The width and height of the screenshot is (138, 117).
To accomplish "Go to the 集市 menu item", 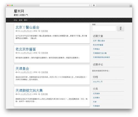I will [x=26, y=20].
